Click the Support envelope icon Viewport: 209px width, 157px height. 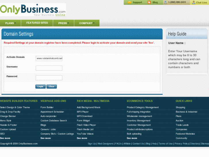tap(129, 2)
